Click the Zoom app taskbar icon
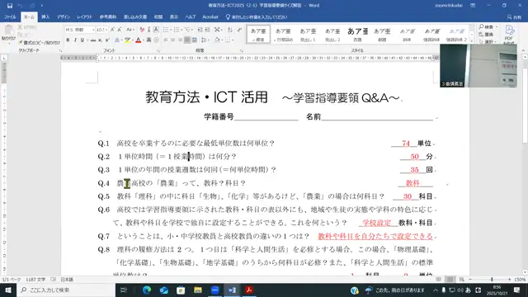This screenshot has height=297, width=528. (x=214, y=290)
